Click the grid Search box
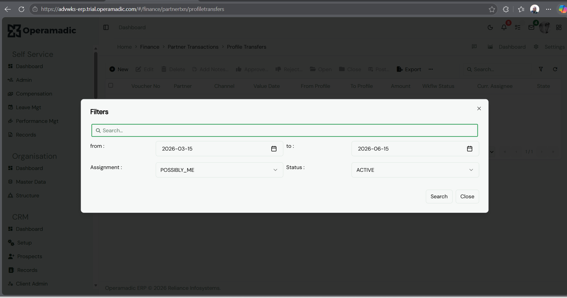Screen dimensions: 567x298 (x=497, y=69)
